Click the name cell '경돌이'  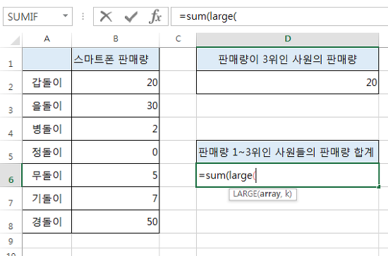tap(47, 222)
